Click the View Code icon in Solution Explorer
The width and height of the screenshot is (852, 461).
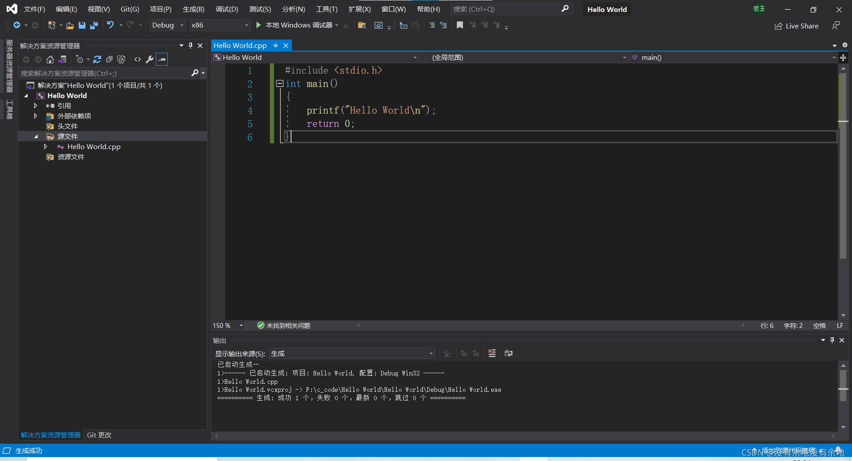pos(138,59)
